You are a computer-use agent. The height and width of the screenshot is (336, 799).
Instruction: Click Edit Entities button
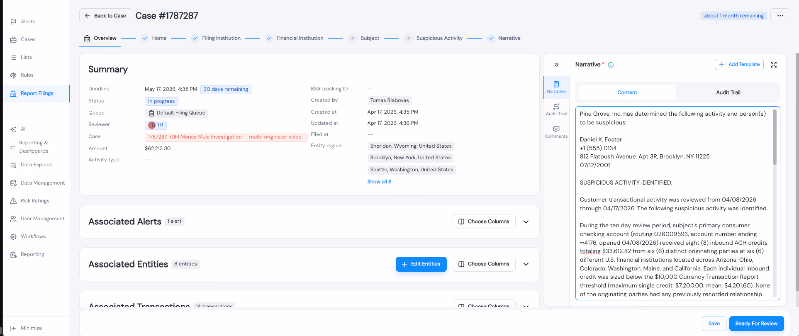tap(421, 264)
